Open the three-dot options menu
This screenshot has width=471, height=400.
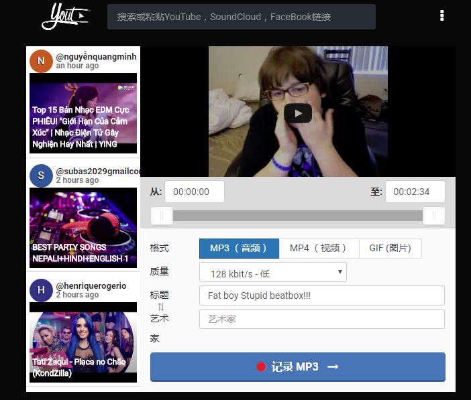(441, 16)
